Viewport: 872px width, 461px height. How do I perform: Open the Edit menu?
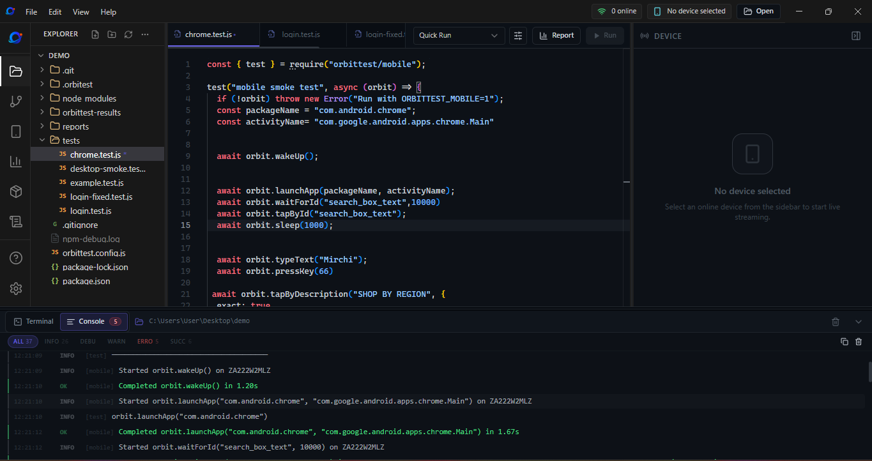tap(55, 12)
